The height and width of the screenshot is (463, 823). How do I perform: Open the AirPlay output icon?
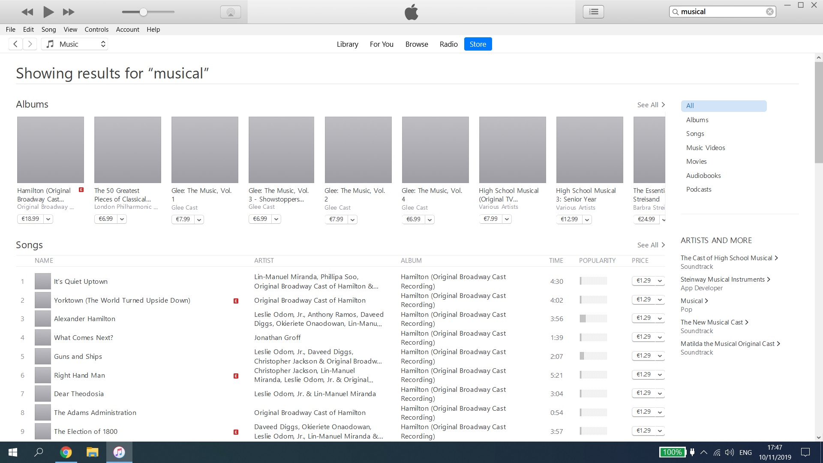[231, 12]
